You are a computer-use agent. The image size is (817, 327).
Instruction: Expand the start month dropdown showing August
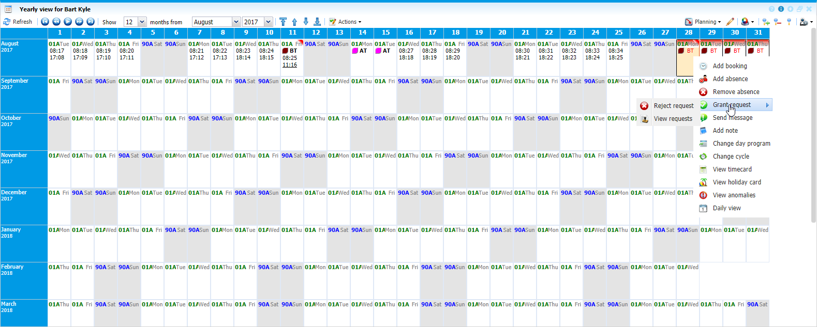pyautogui.click(x=236, y=22)
